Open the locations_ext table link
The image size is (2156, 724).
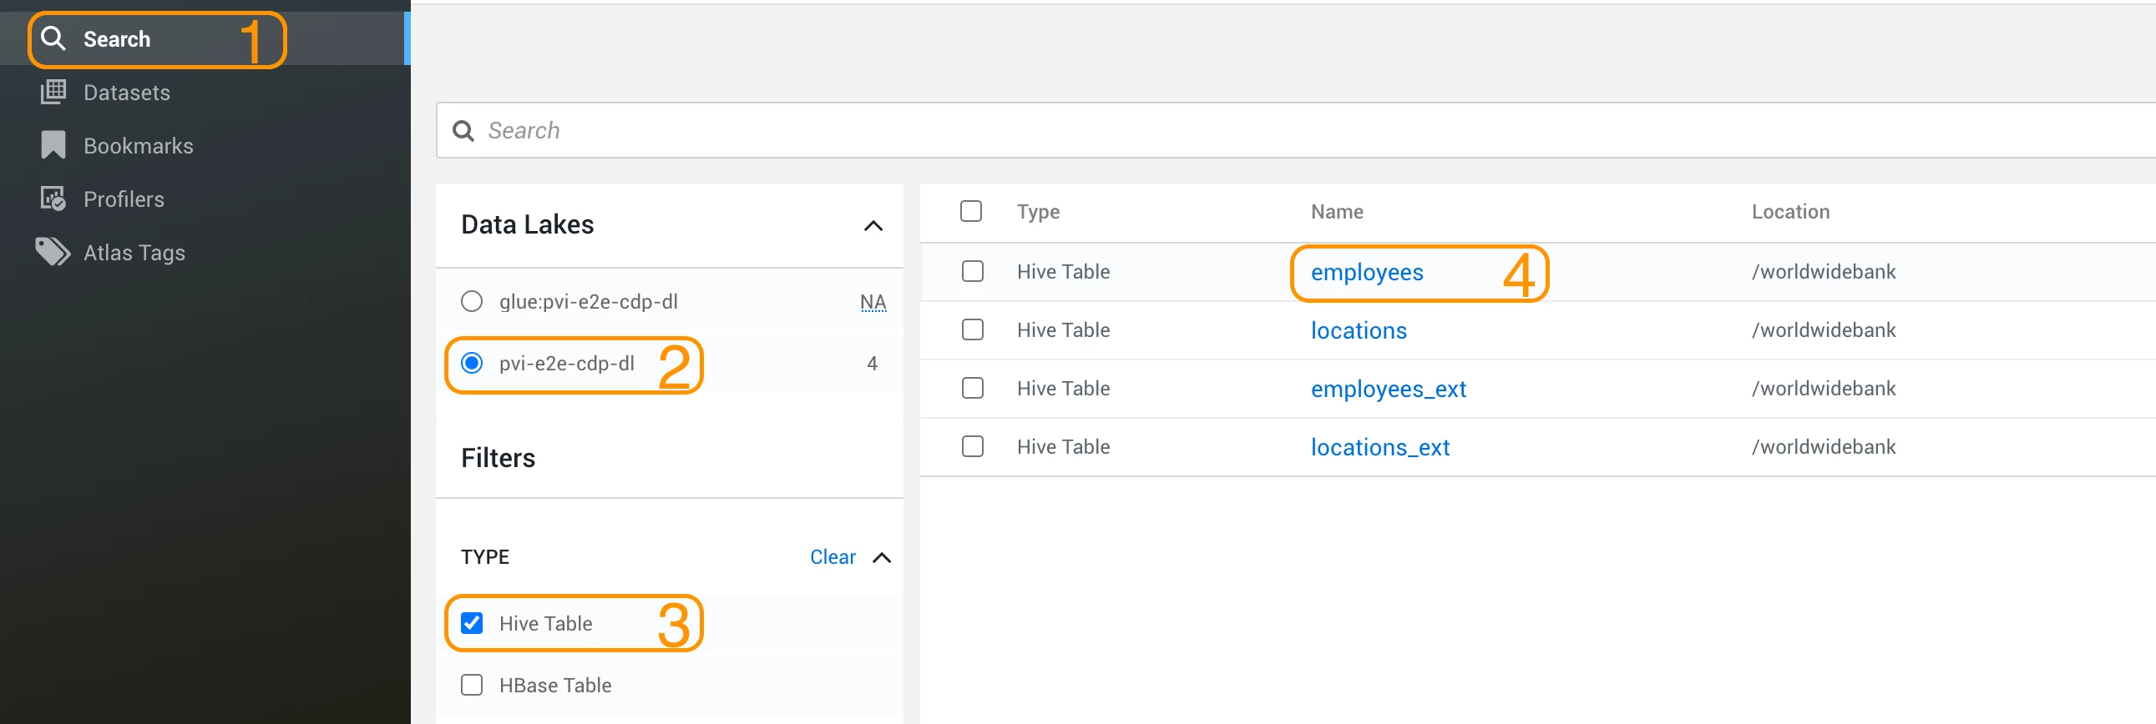point(1380,448)
